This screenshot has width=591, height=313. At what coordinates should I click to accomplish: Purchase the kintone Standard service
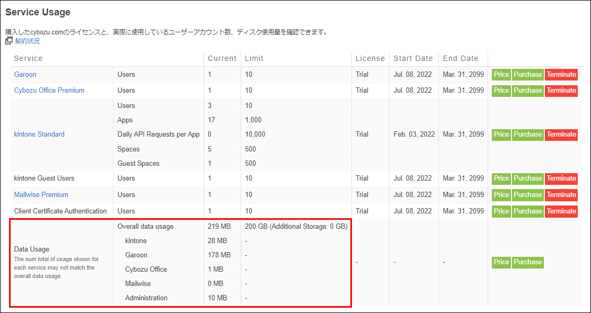point(528,134)
